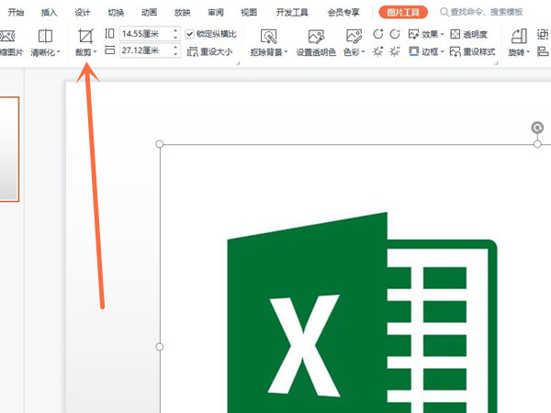
Task: Click the Sharpen (清晰化) icon
Action: coord(44,37)
